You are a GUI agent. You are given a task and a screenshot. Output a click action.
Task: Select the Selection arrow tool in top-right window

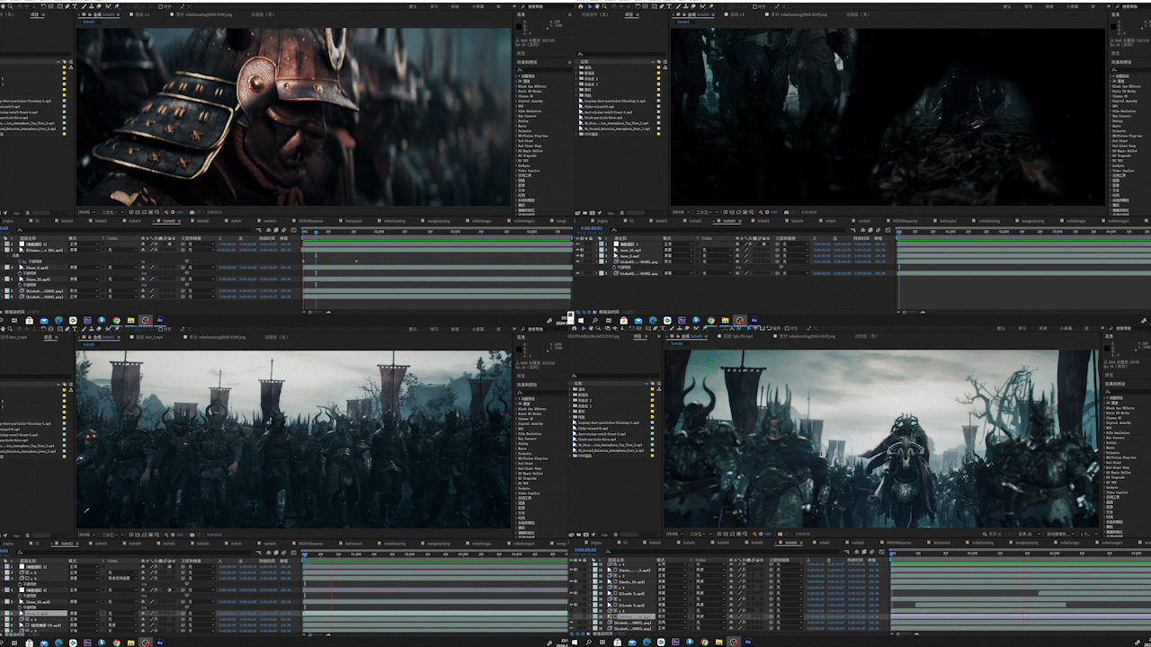[590, 6]
